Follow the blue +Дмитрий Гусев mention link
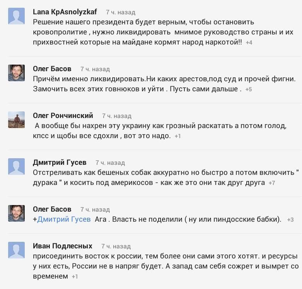302x289 pixels. coord(64,219)
